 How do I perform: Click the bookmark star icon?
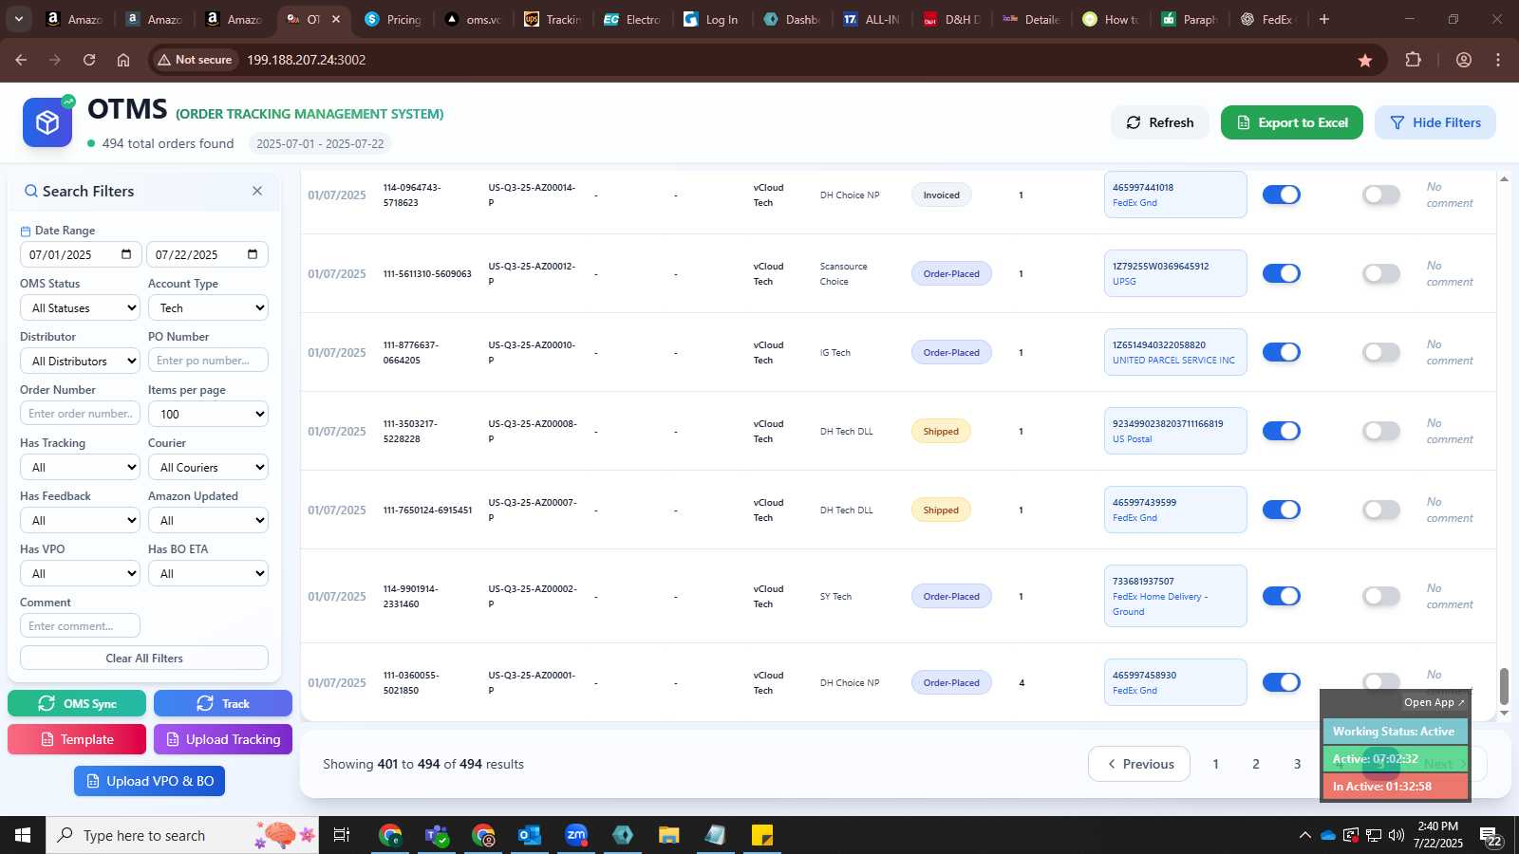click(x=1365, y=60)
